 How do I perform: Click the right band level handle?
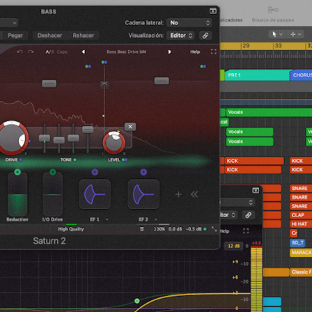[162, 81]
